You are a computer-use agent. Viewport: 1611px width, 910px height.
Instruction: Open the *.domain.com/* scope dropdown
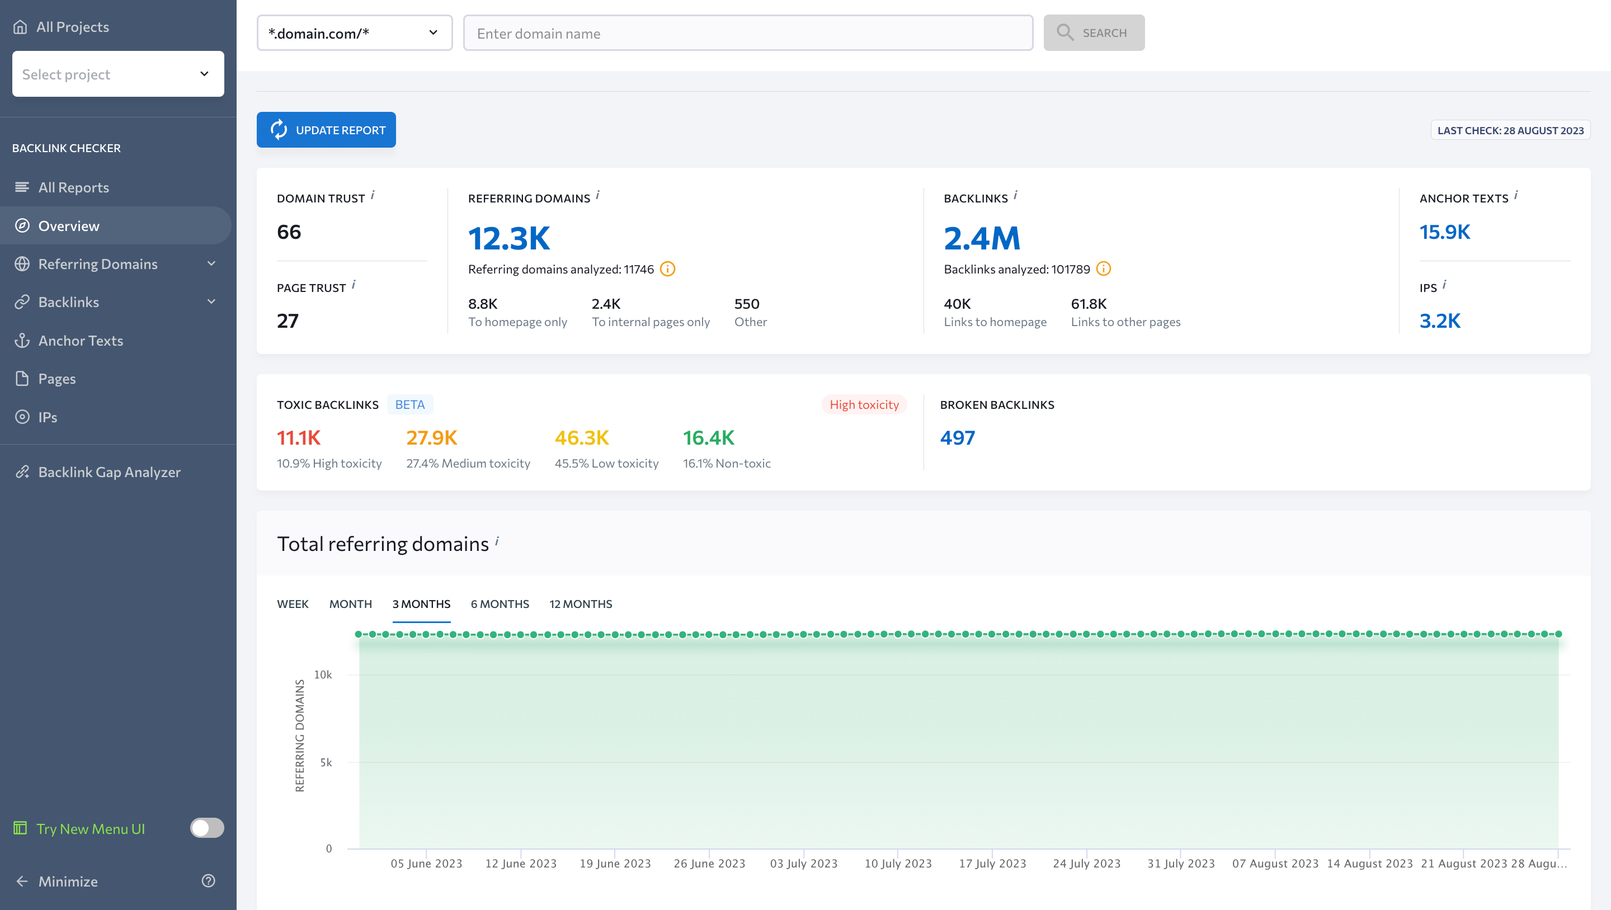(x=355, y=32)
